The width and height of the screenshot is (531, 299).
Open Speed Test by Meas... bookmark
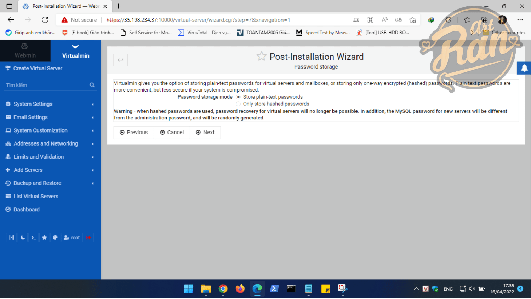[324, 33]
